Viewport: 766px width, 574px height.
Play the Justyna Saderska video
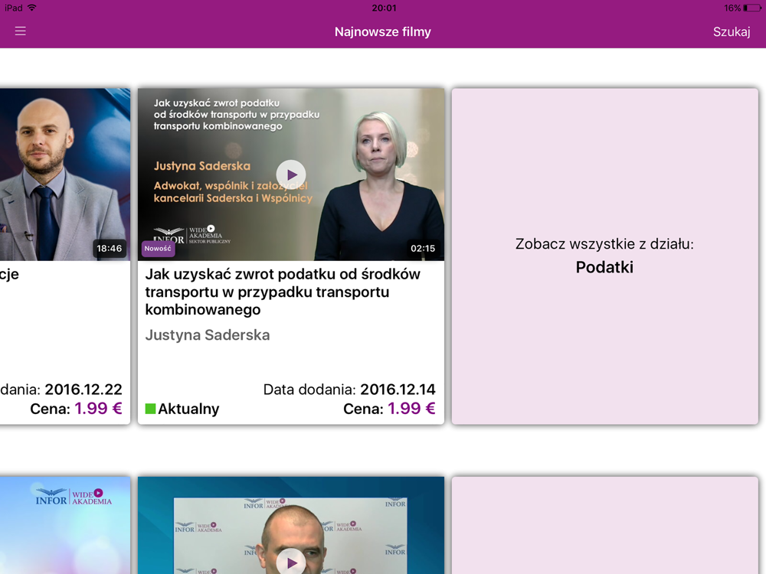pos(291,174)
